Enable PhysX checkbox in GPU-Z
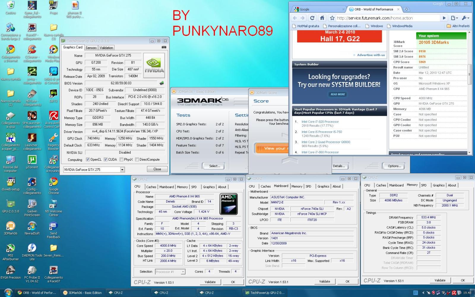Image resolution: width=475 pixels, height=297 pixels. [x=121, y=159]
